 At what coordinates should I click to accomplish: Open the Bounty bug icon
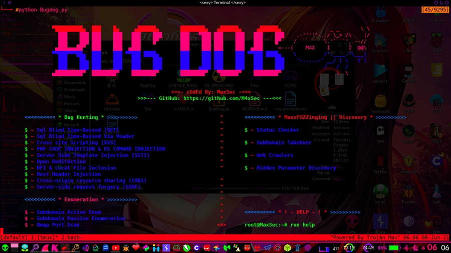click(409, 192)
